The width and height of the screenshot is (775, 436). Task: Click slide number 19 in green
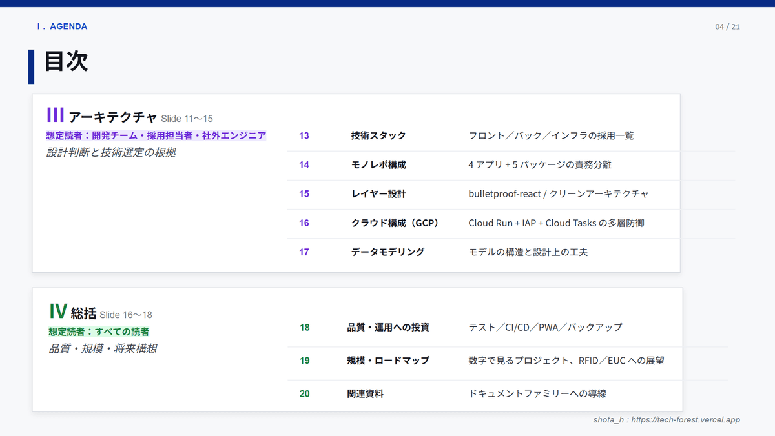tap(304, 361)
